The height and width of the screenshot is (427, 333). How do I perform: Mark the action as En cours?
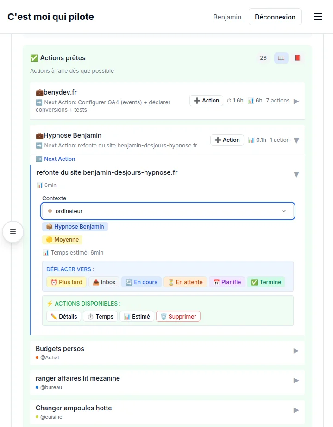[142, 282]
